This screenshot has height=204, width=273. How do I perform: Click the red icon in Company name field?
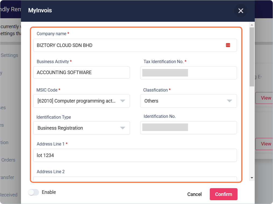tap(228, 45)
